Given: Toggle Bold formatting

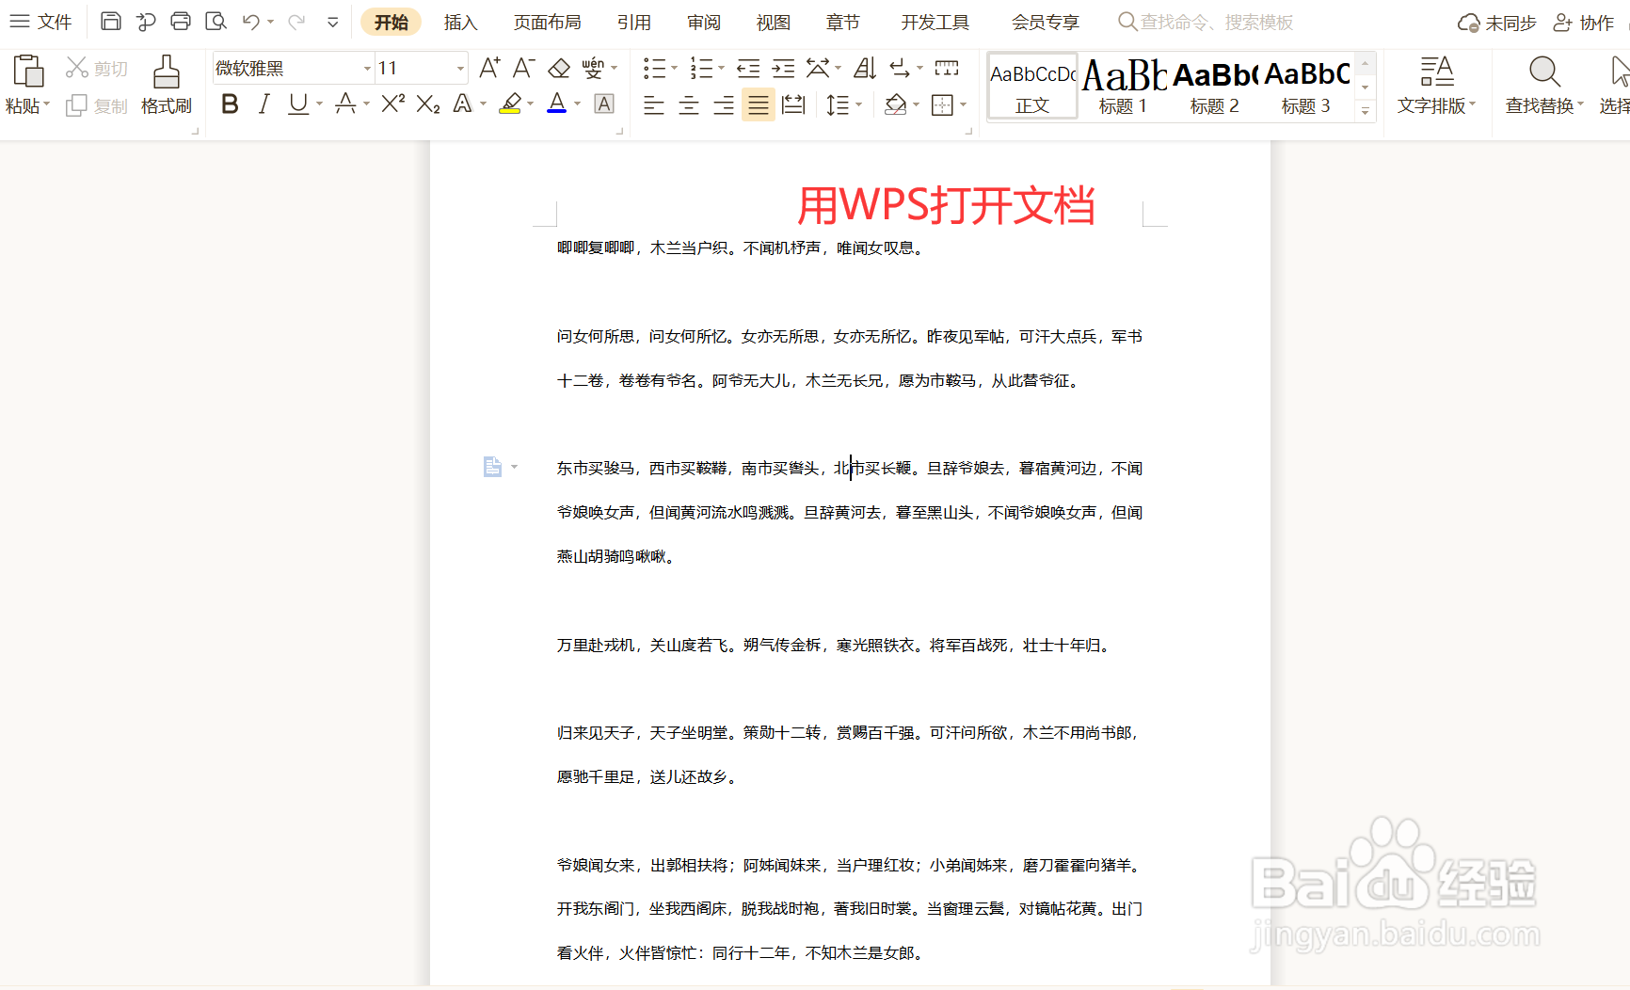Looking at the screenshot, I should click(x=230, y=104).
